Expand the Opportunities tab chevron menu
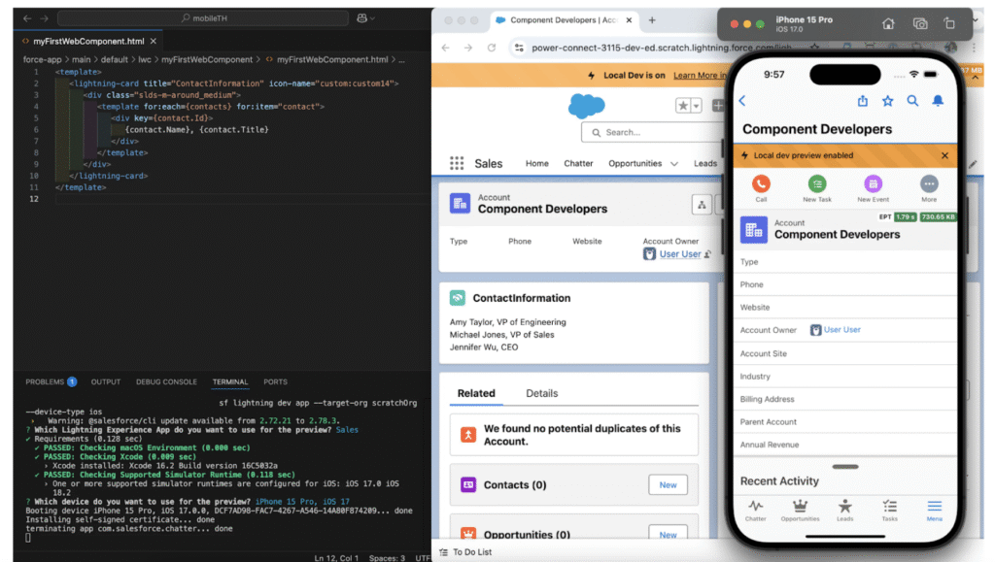 click(x=674, y=163)
